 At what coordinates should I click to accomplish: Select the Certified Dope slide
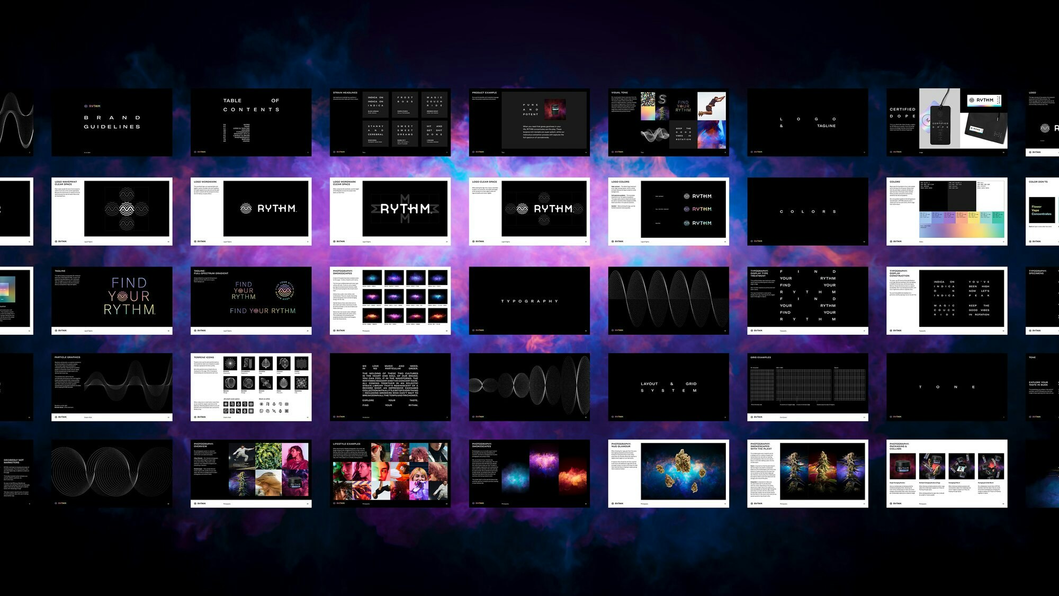[x=947, y=122]
